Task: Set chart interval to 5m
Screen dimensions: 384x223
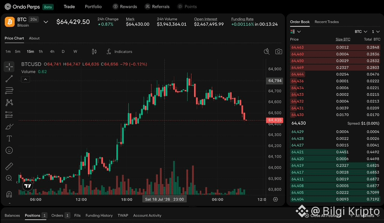Action: point(18,52)
